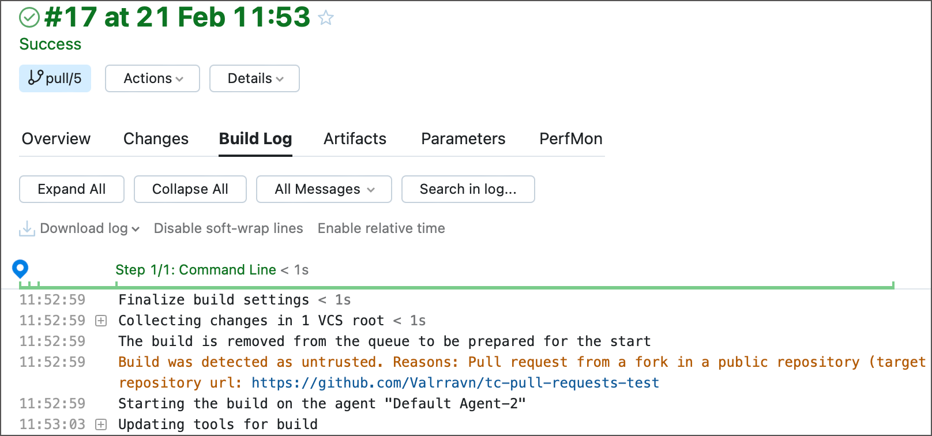Open the Details dropdown menu
The width and height of the screenshot is (932, 436).
254,78
